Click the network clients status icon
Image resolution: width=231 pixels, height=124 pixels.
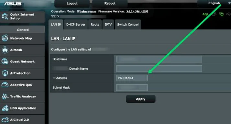[x=221, y=14]
